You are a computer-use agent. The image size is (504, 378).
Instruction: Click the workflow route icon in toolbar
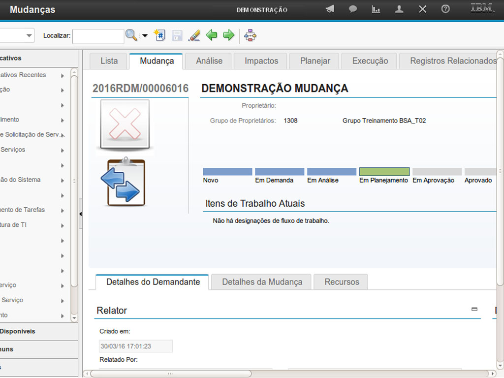pyautogui.click(x=251, y=35)
